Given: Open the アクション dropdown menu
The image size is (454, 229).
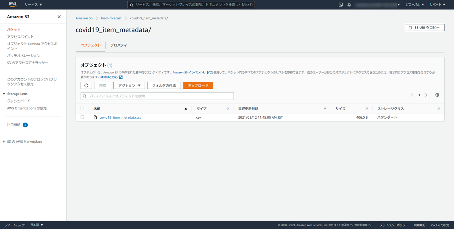Looking at the screenshot, I should click(129, 86).
